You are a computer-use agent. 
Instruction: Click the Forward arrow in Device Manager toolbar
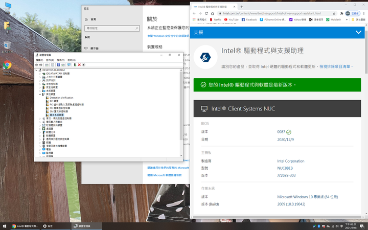click(41, 65)
